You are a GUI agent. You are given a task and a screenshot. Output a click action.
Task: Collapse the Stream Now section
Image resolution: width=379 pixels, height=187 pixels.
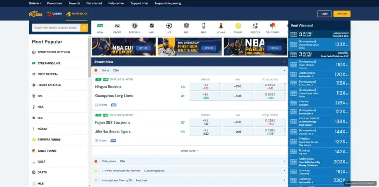coord(284,62)
